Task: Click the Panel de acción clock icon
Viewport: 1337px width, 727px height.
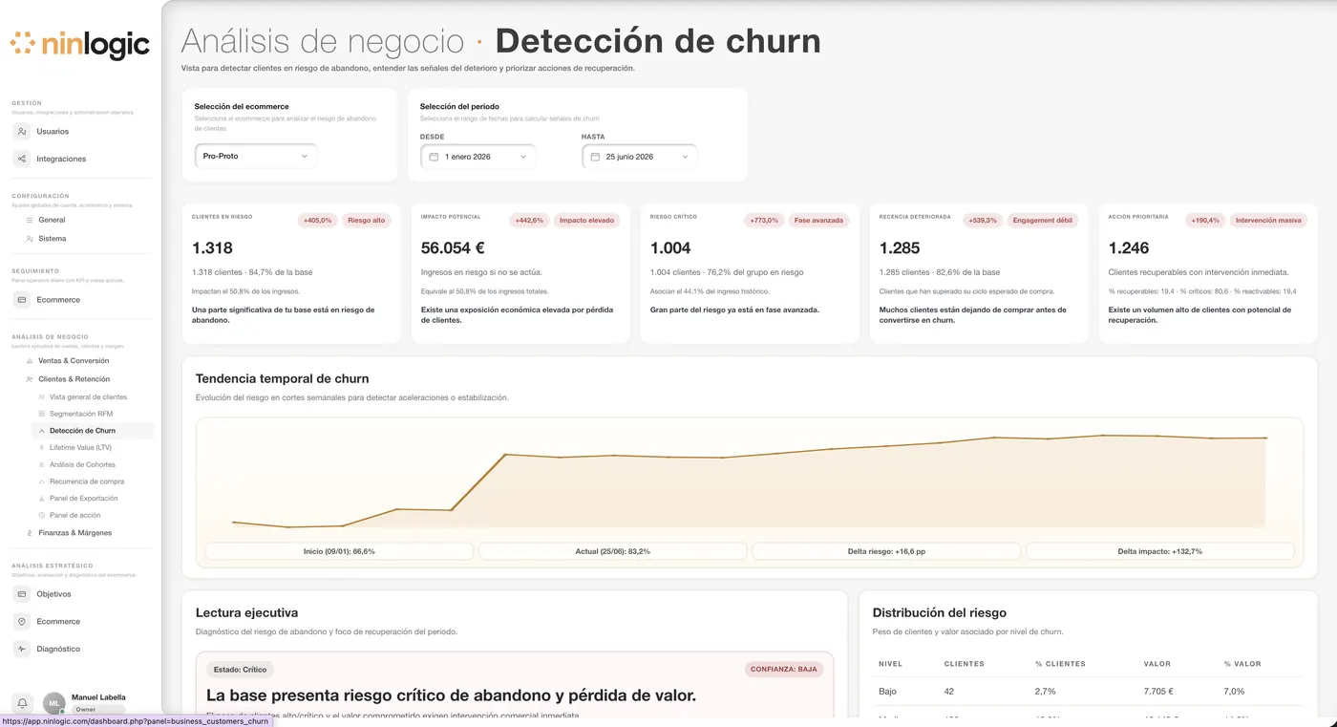Action: coord(41,515)
